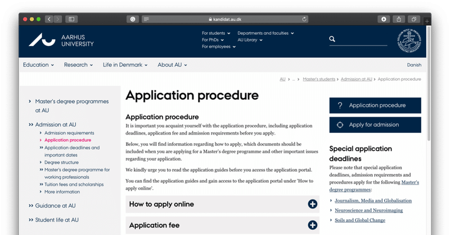Toggle the Safari sidebar button
The image size is (450, 235).
71,19
